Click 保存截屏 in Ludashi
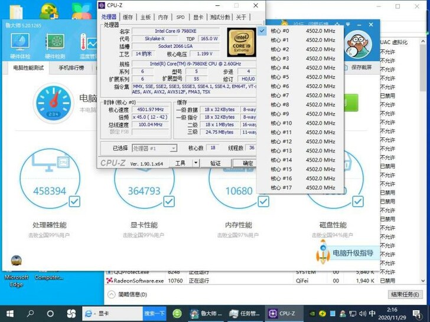The width and height of the screenshot is (430, 322). 359,67
